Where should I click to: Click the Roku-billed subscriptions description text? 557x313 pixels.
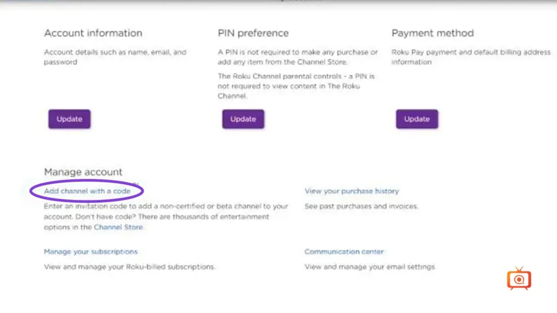[129, 267]
